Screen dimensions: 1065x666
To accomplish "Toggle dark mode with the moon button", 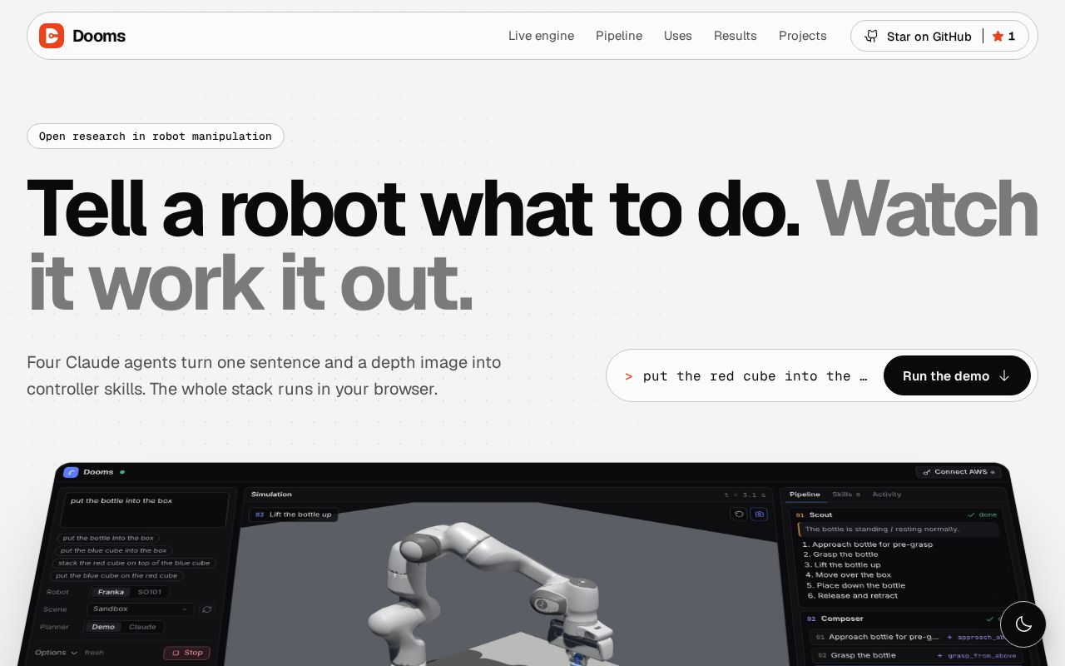I will click(1023, 624).
